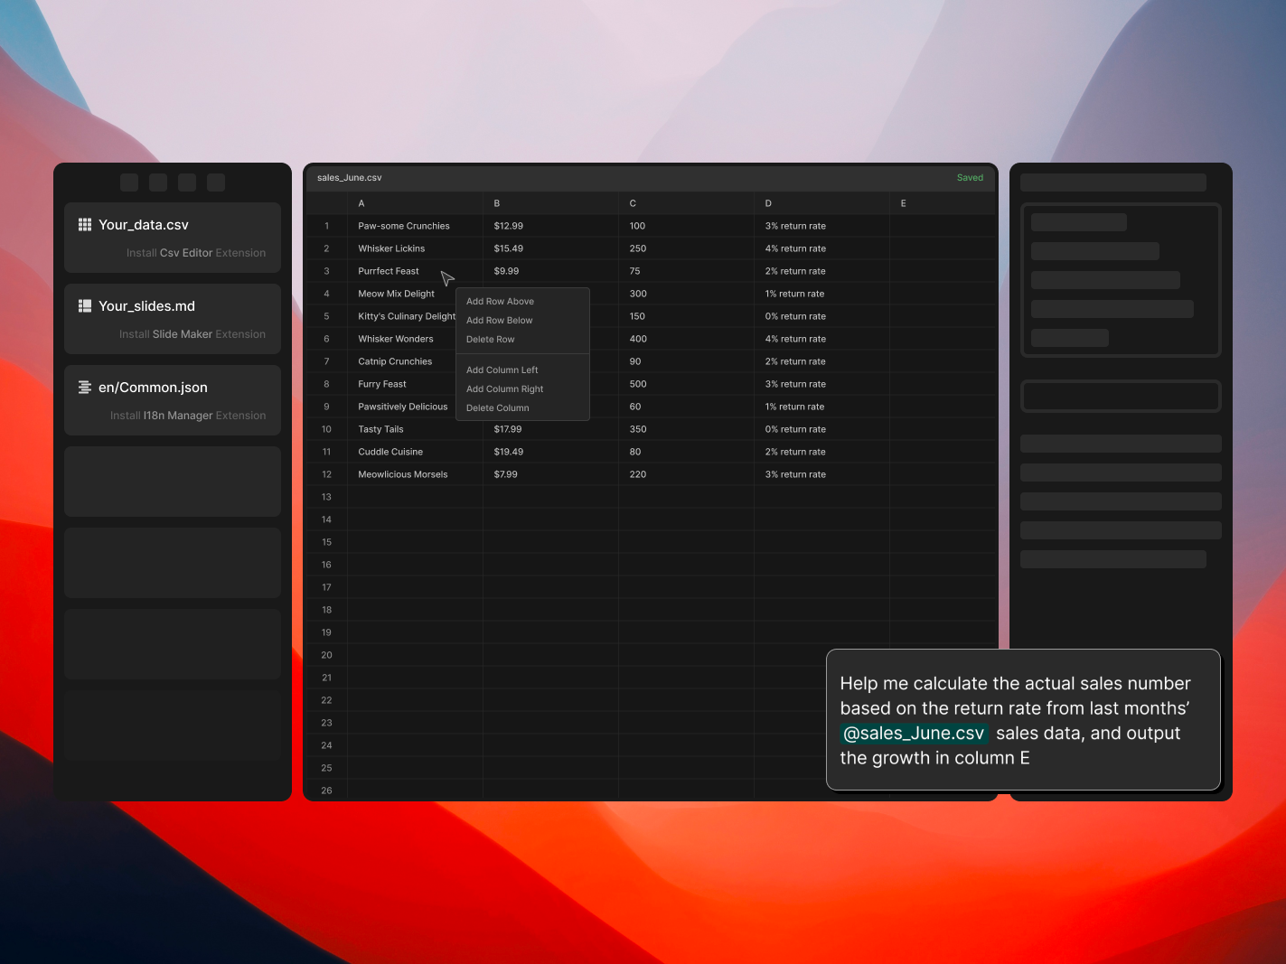Click the empty input box in right panel
This screenshot has height=964, width=1286.
coord(1121,396)
